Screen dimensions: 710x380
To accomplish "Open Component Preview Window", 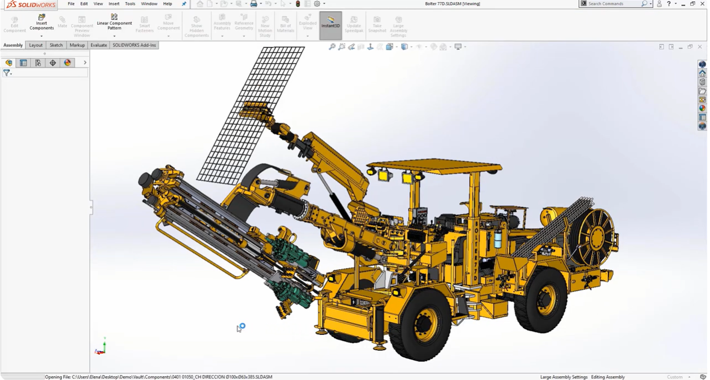I will click(82, 27).
